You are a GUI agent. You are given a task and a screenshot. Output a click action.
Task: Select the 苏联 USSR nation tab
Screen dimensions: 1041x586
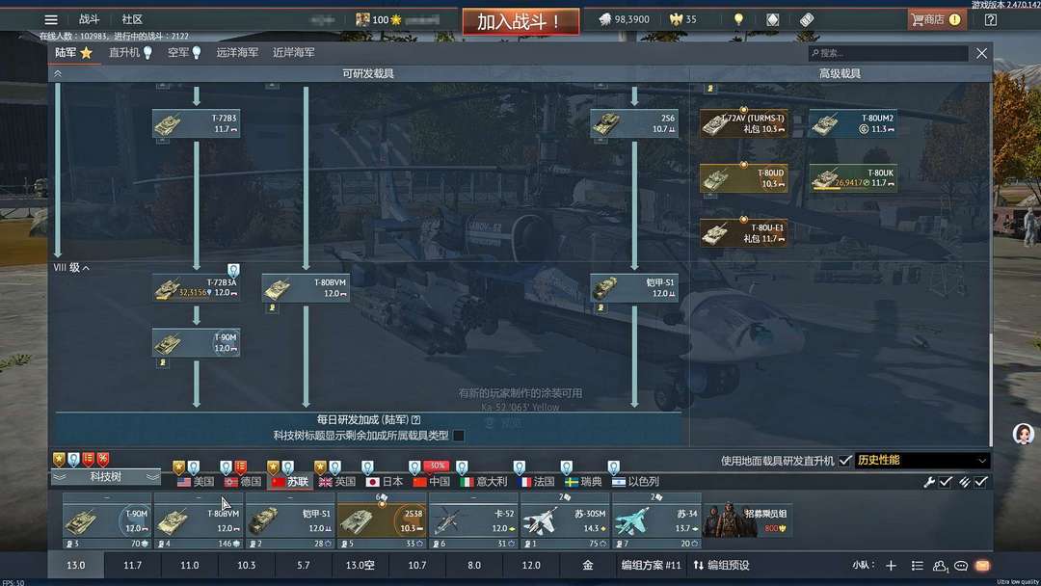coord(291,482)
